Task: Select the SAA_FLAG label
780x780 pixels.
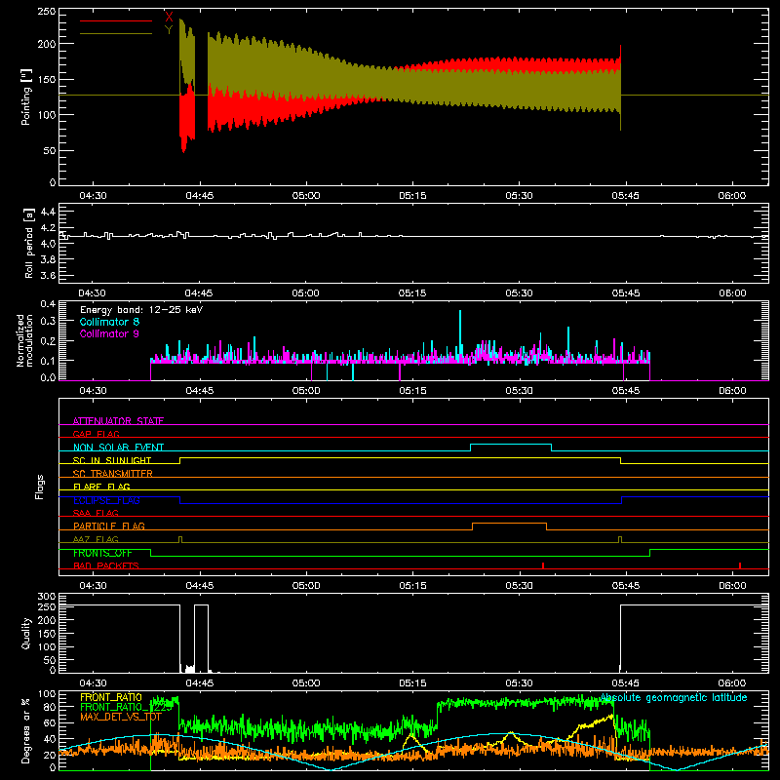Action: pos(96,513)
